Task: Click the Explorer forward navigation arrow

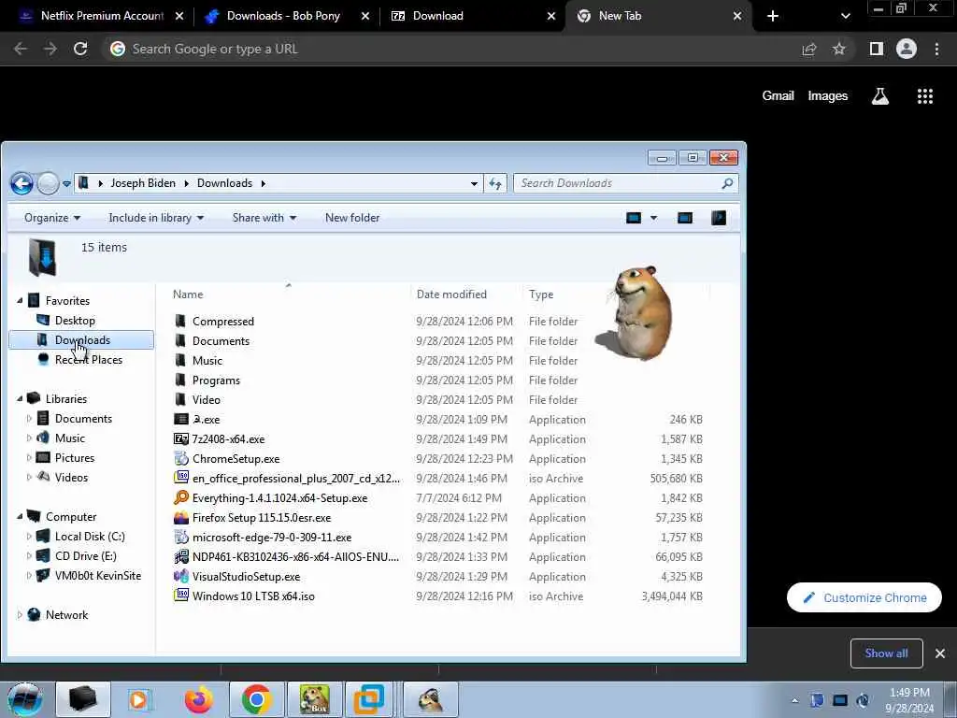Action: point(49,183)
